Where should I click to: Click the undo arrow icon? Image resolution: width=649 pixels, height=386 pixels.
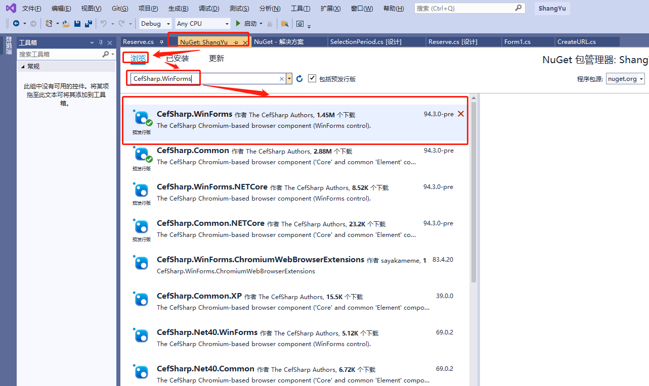click(x=103, y=24)
